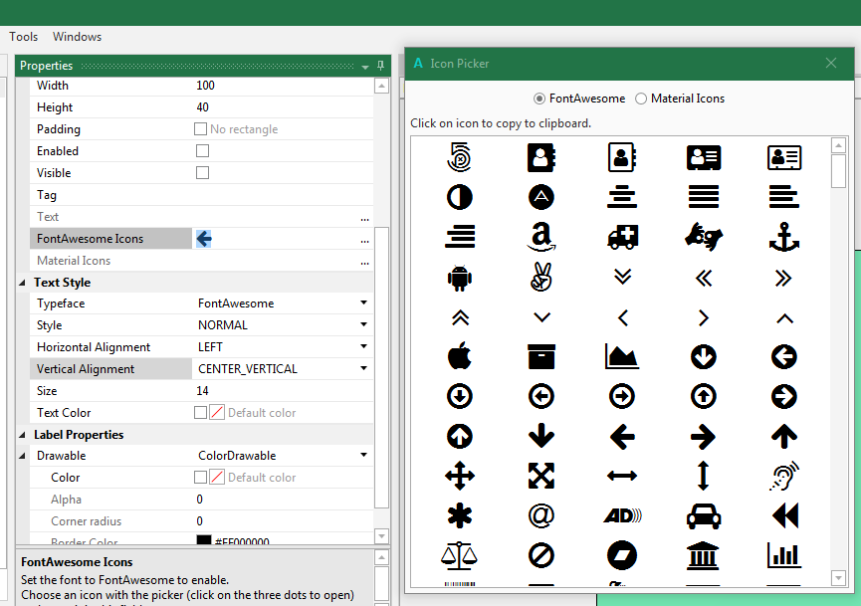The image size is (861, 606).
Task: Open the Tools menu
Action: pyautogui.click(x=24, y=37)
